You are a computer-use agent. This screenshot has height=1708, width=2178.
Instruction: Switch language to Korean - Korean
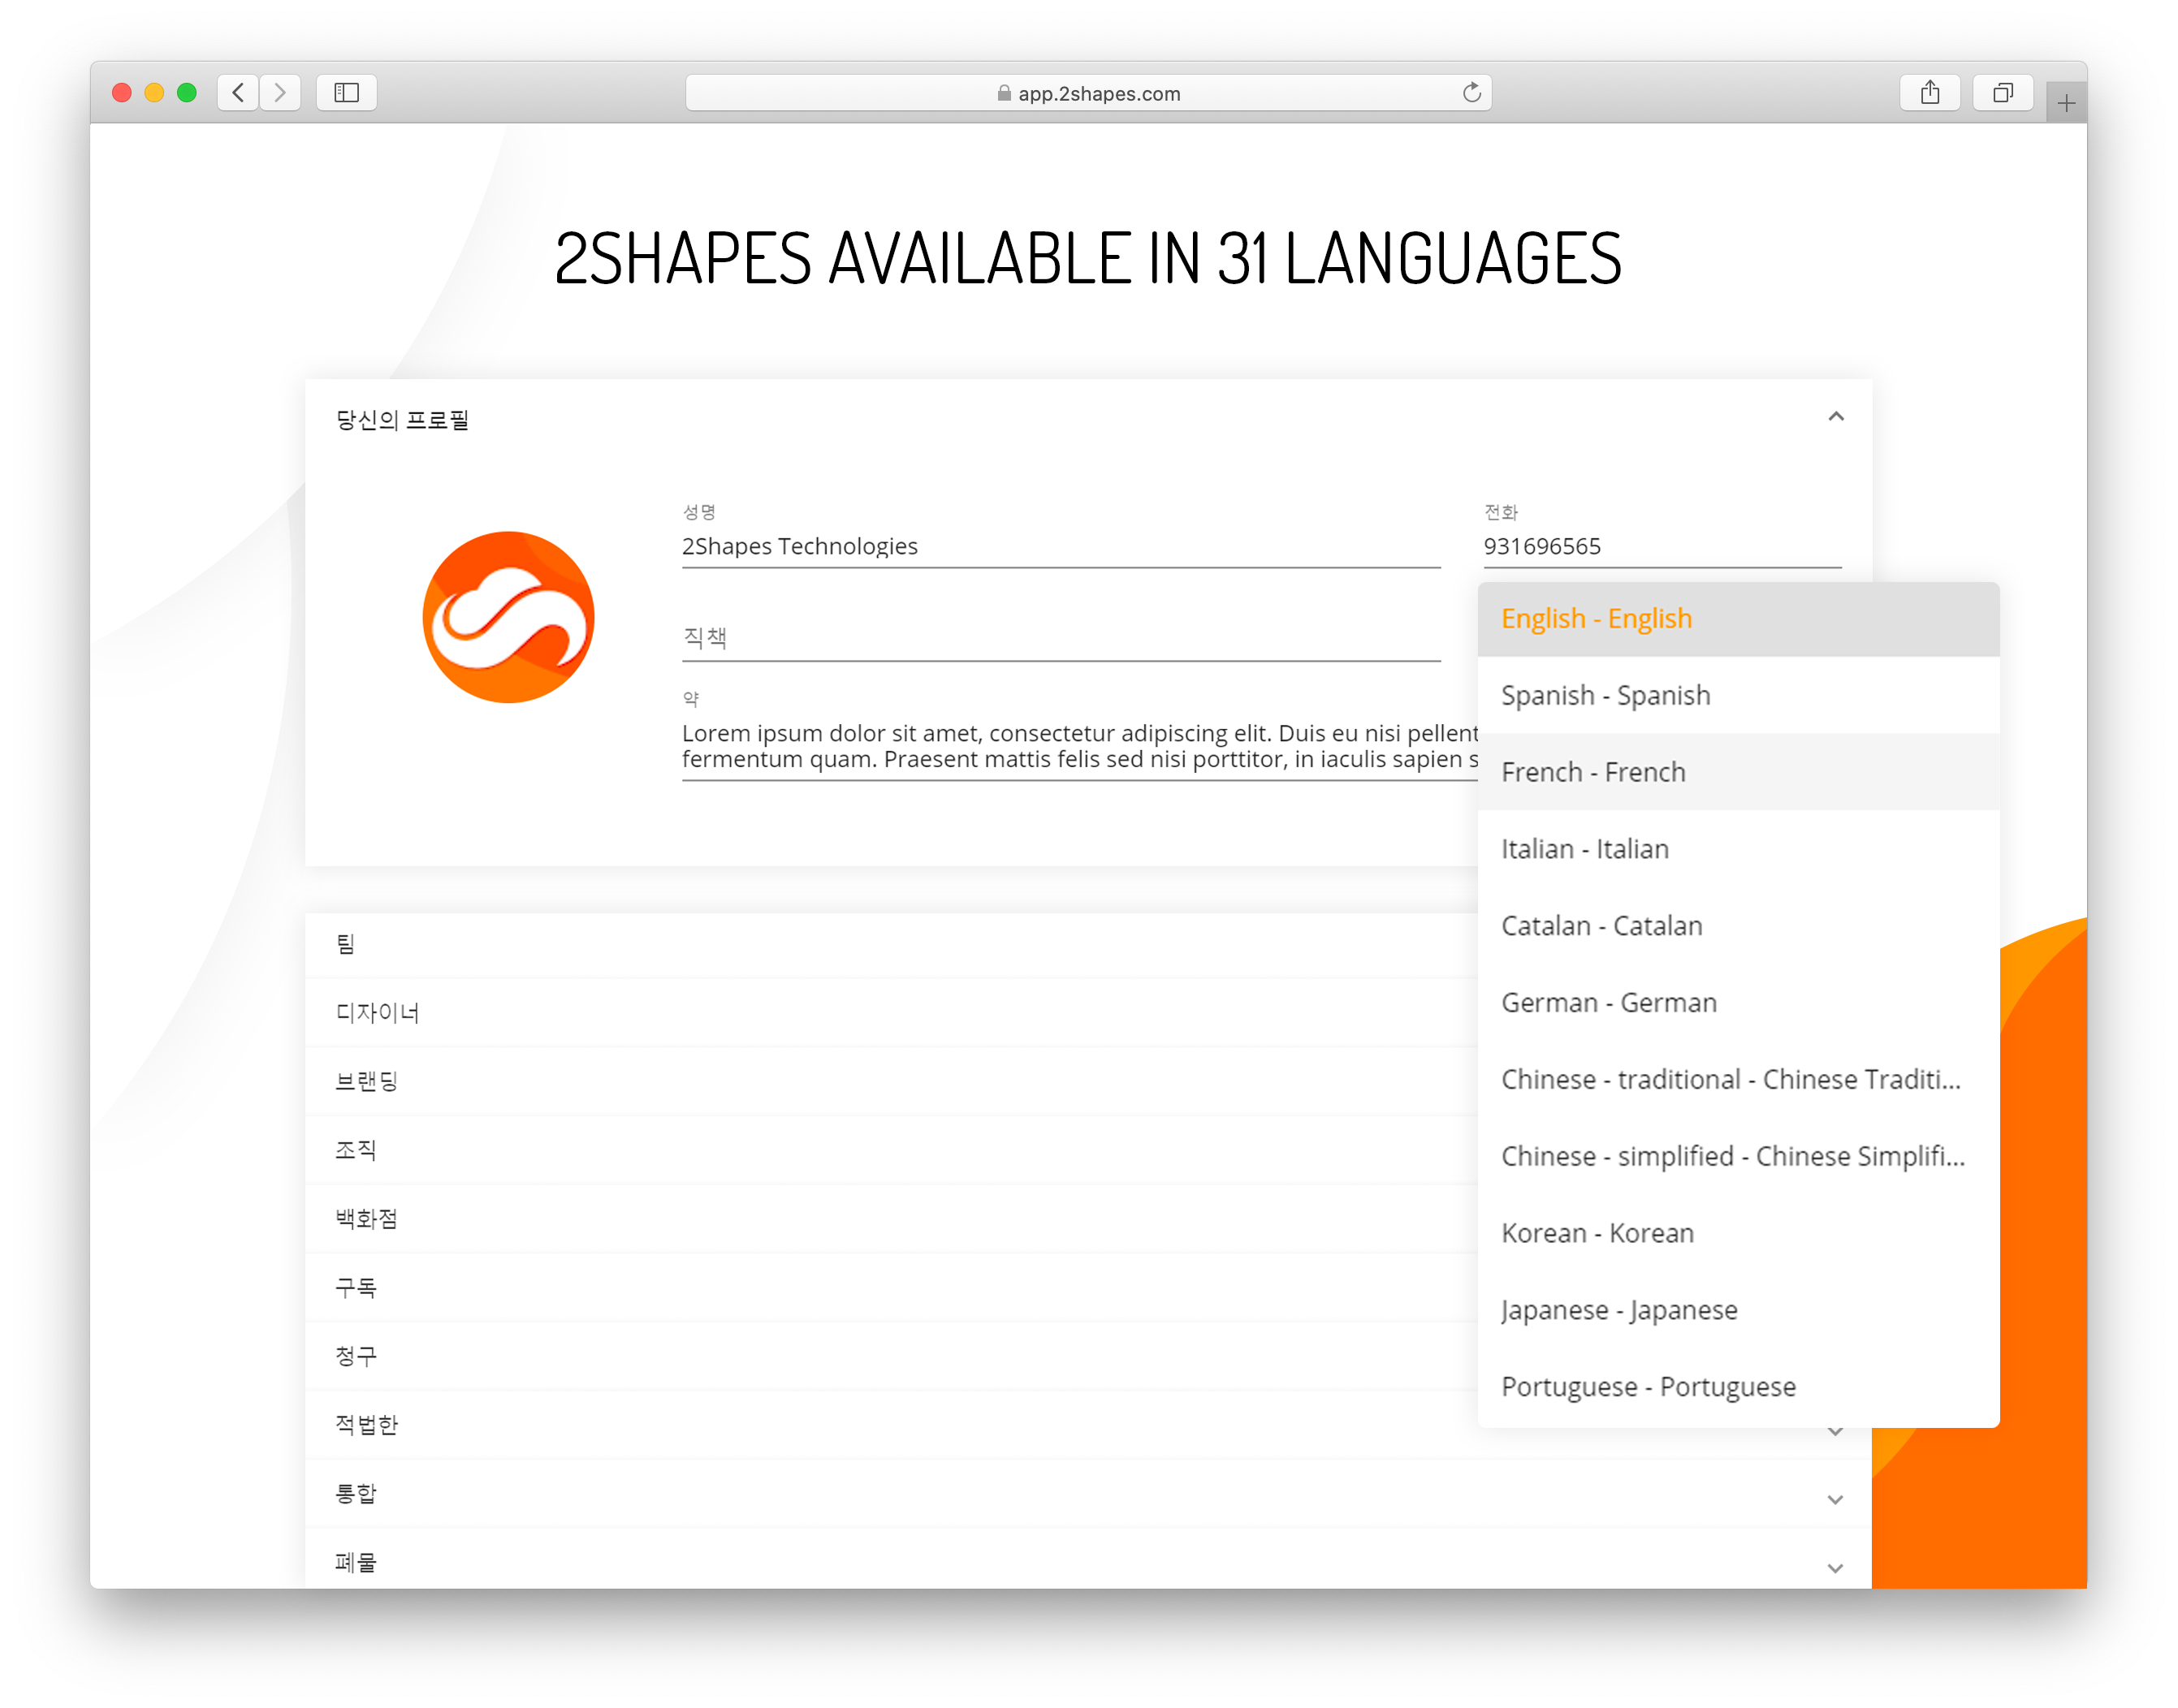point(1738,1233)
